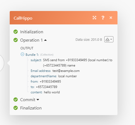Click the to field key
The image size is (135, 125).
(x=33, y=87)
